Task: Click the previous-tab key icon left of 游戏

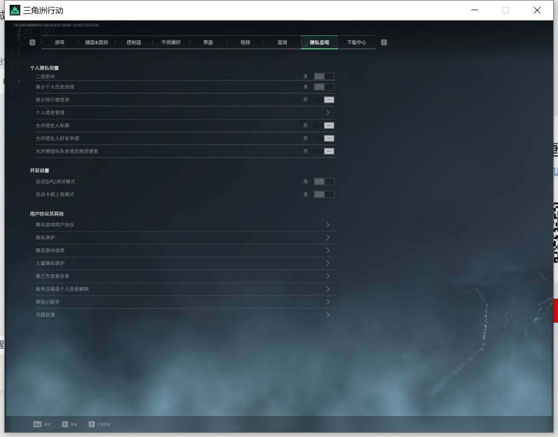Action: (32, 42)
